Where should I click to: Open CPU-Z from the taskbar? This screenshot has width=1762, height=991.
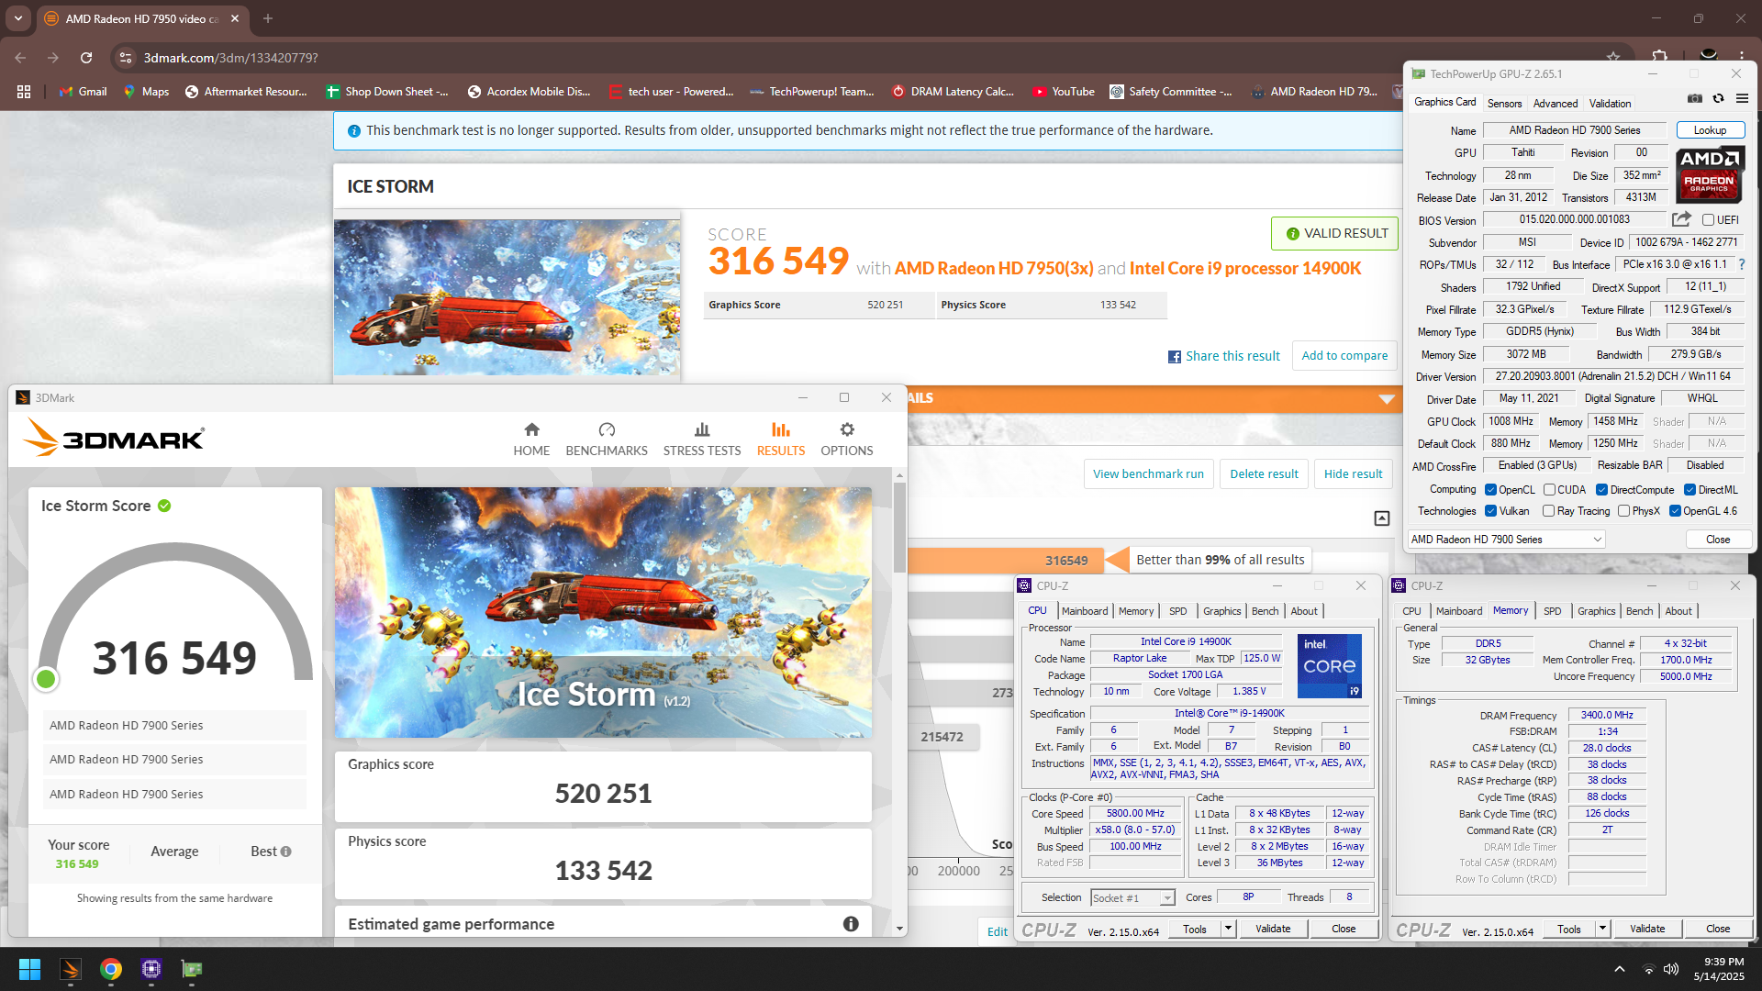tap(151, 969)
